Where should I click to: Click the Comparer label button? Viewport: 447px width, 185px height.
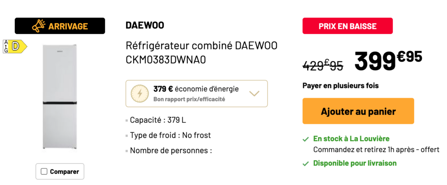coord(60,172)
